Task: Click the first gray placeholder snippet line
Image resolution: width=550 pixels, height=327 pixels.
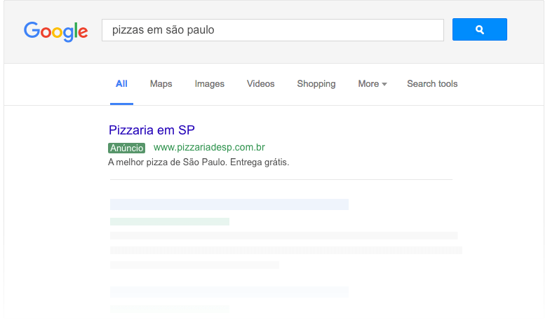Action: click(283, 236)
